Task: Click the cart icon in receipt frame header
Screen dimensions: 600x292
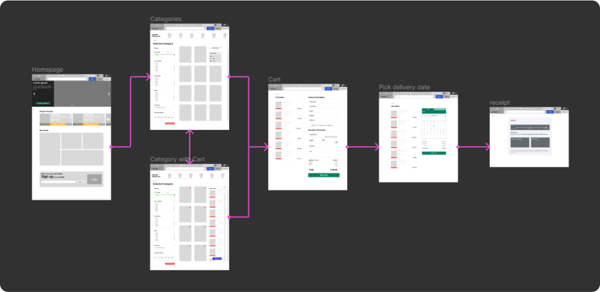Action: (x=564, y=108)
